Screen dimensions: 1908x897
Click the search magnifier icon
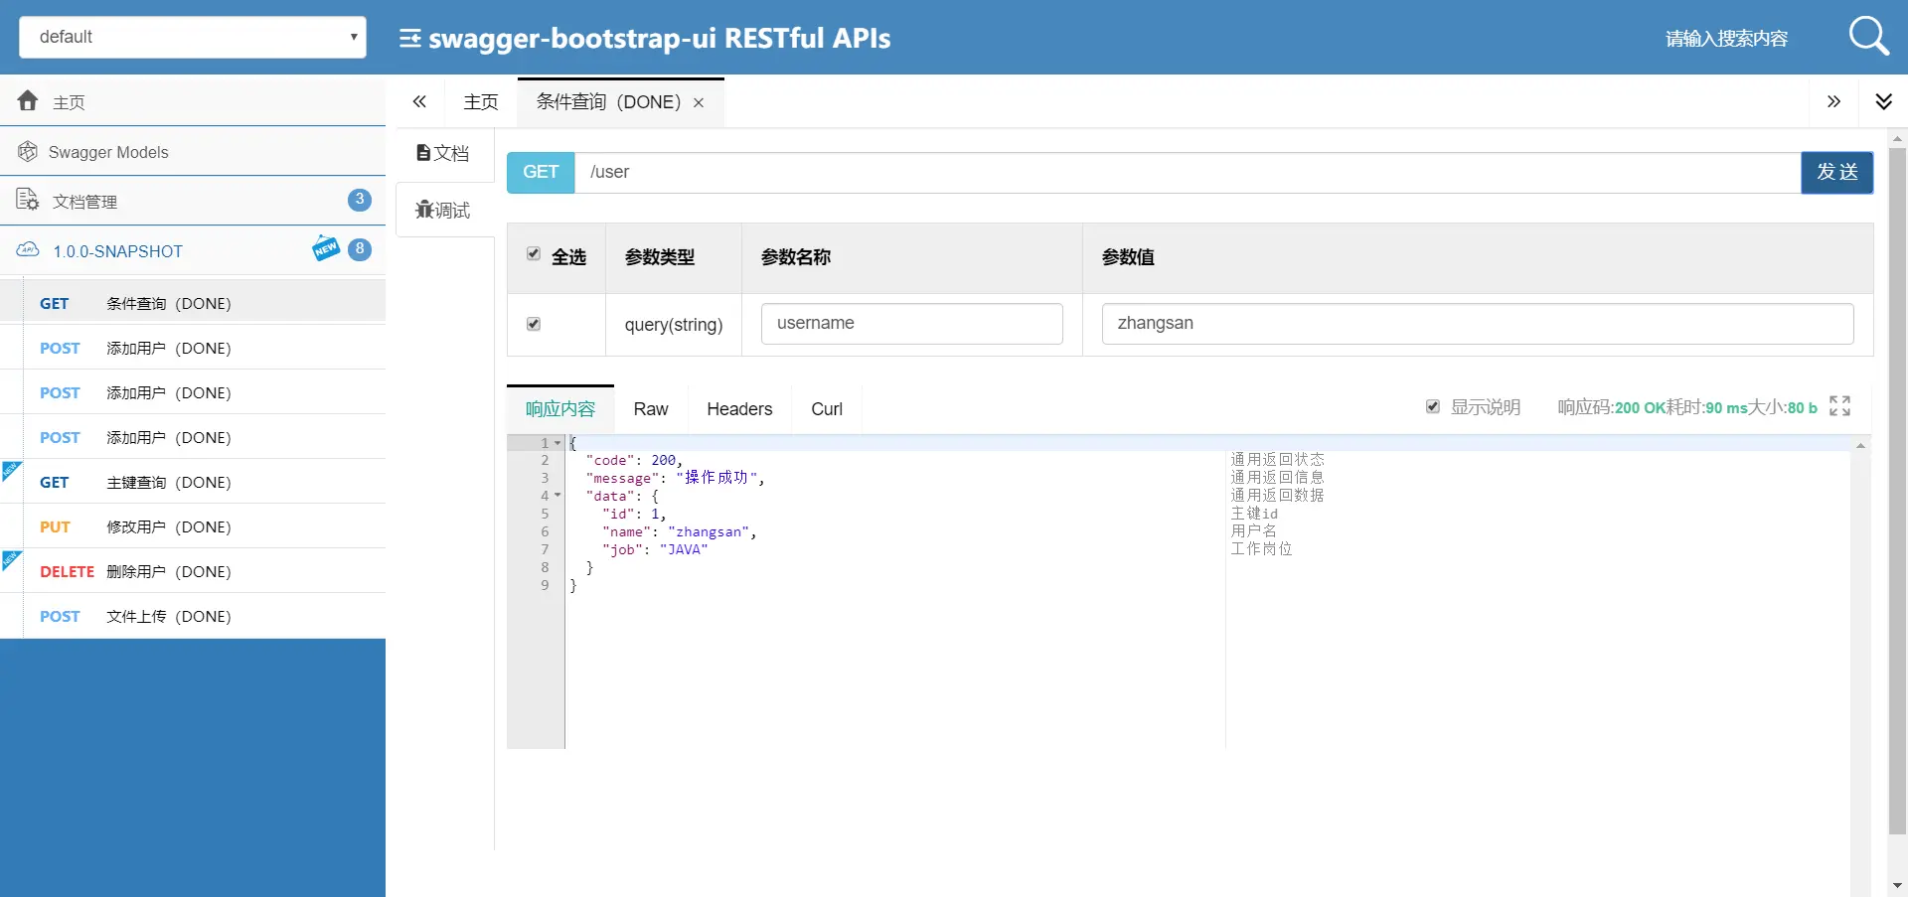1868,37
